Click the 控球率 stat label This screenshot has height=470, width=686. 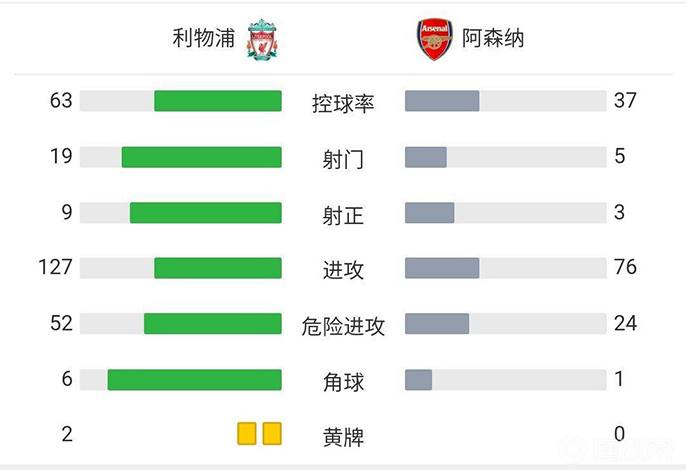pos(343,102)
